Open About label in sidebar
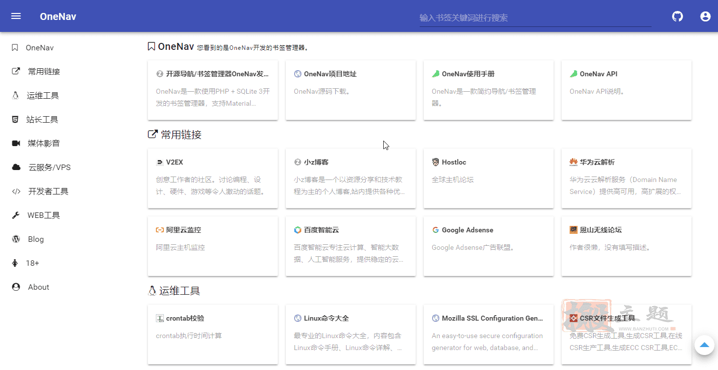 38,287
